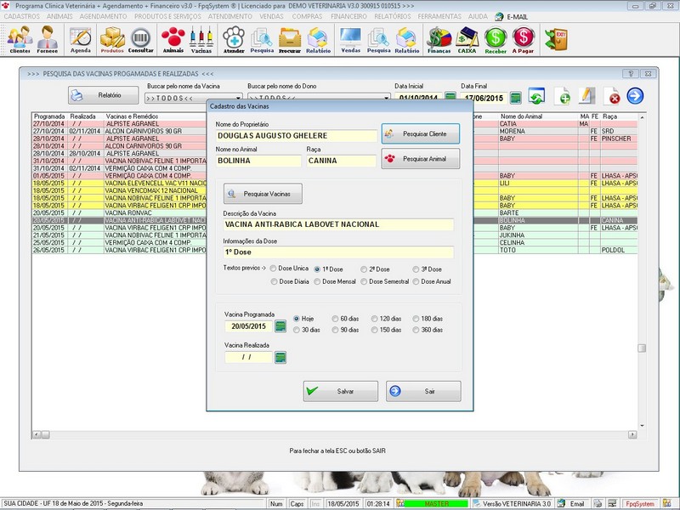
Task: Click the green Receber dollar icon
Action: (496, 39)
